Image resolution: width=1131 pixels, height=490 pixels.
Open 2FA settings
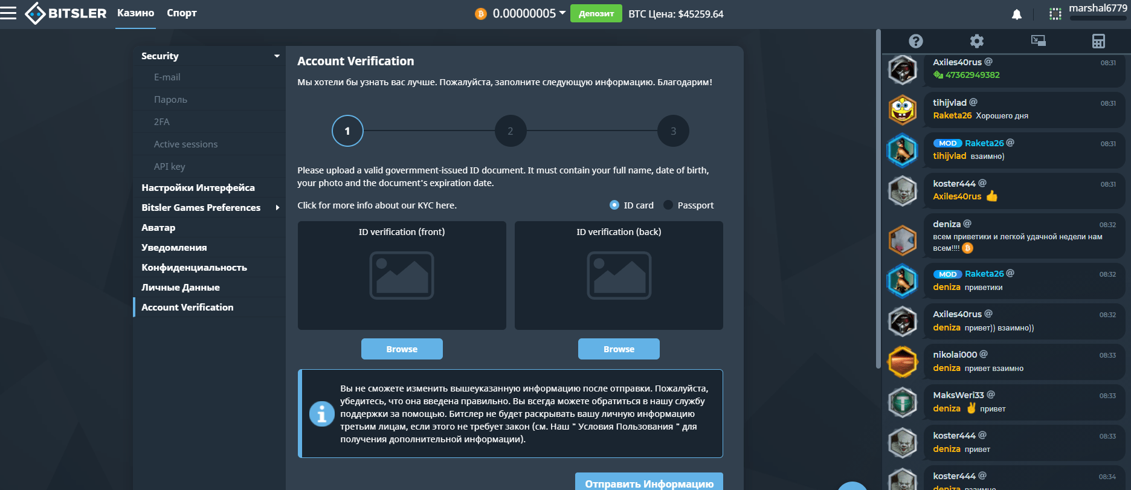click(x=162, y=121)
